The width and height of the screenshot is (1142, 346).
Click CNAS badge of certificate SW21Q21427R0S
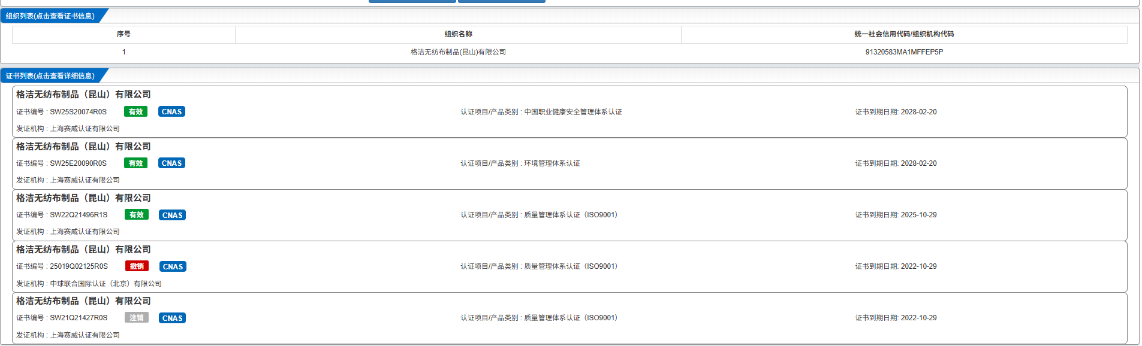point(172,318)
